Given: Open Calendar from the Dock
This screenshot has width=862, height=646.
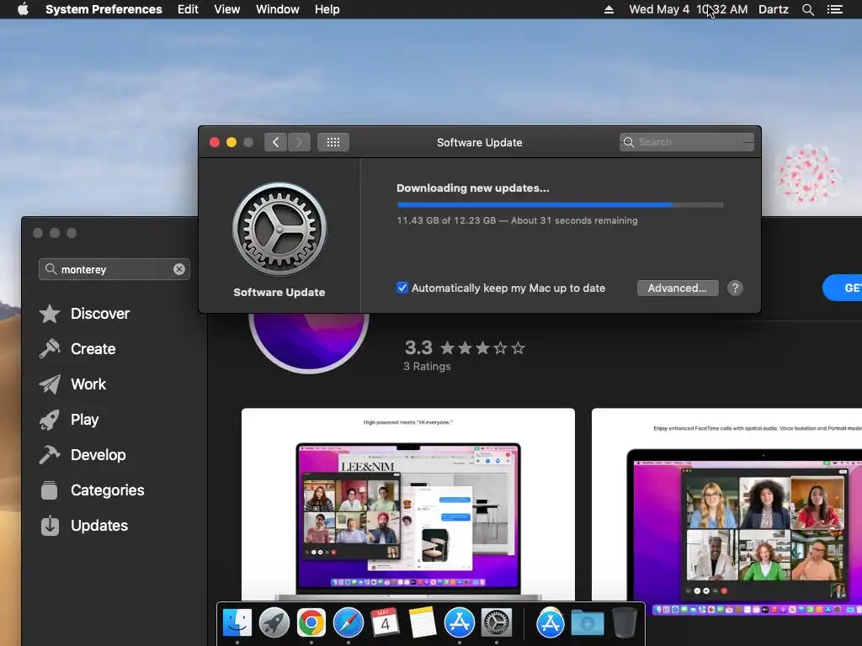Looking at the screenshot, I should tap(385, 623).
